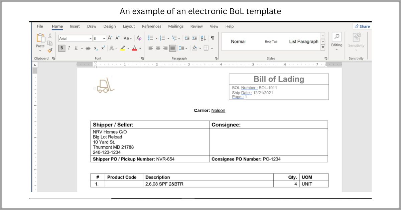This screenshot has height=210, width=401.
Task: Toggle Show/Hide paragraph marks
Action: (212, 38)
